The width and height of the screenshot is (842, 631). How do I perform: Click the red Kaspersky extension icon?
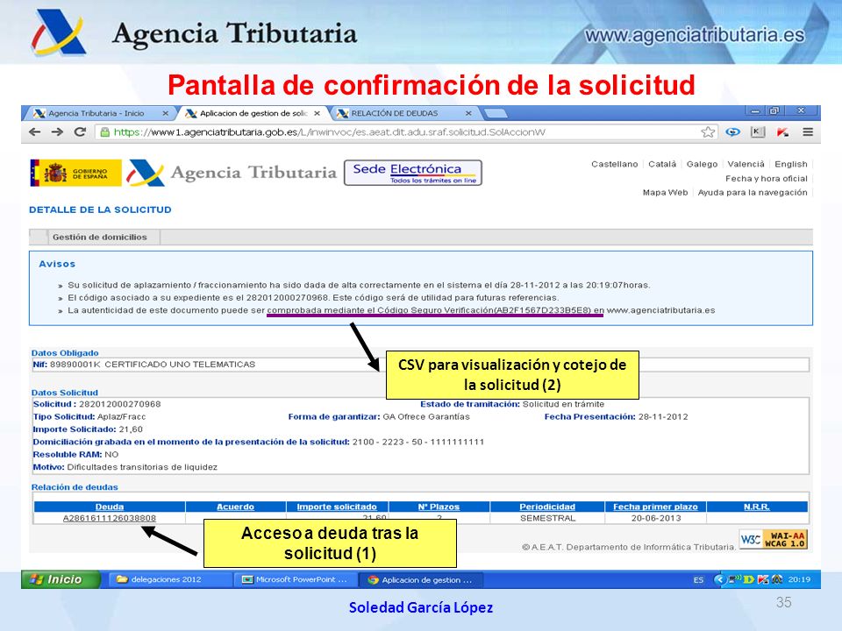coord(782,132)
